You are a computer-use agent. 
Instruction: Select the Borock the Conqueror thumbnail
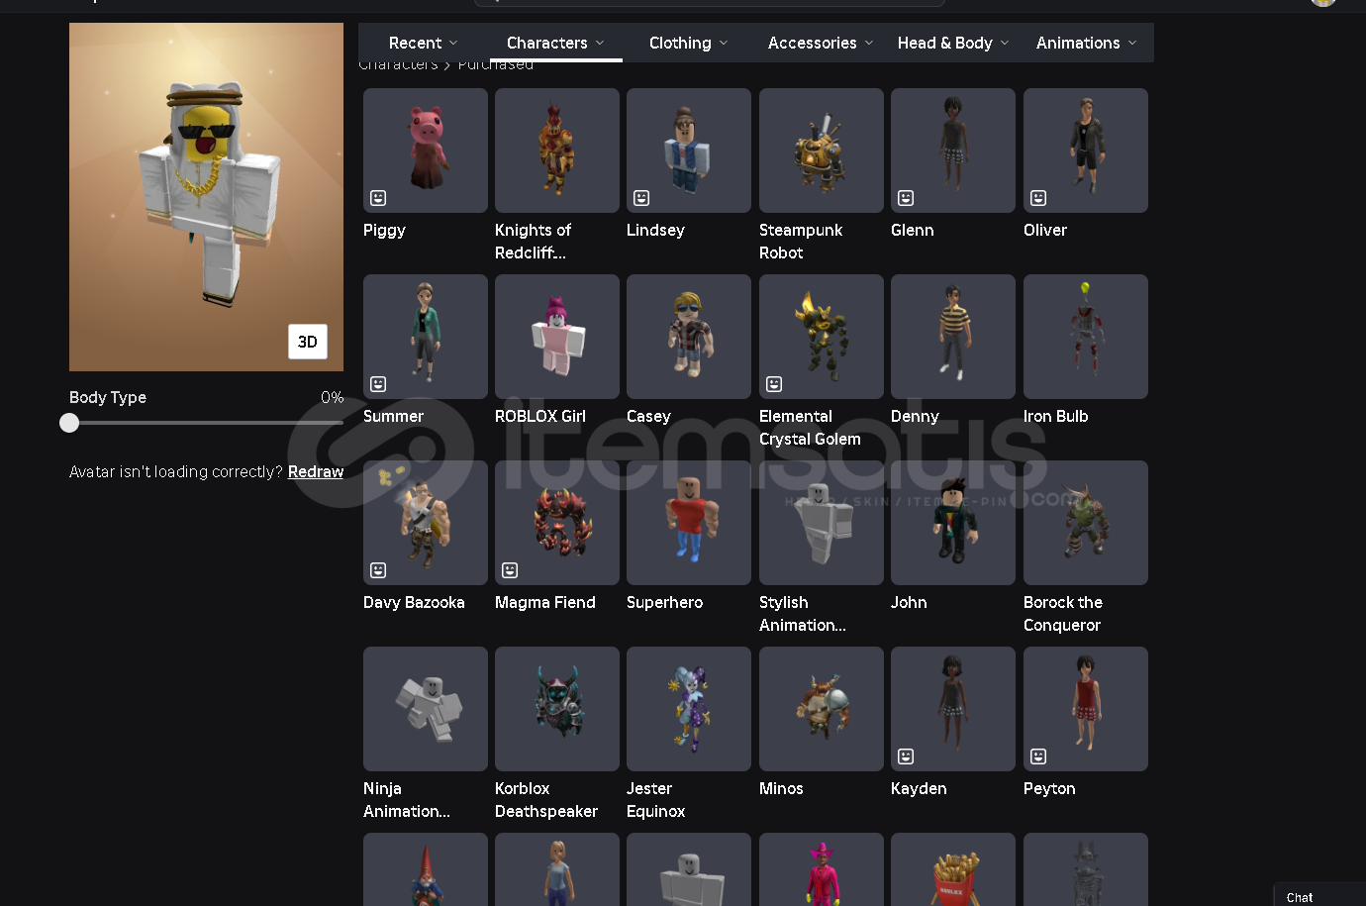point(1086,523)
